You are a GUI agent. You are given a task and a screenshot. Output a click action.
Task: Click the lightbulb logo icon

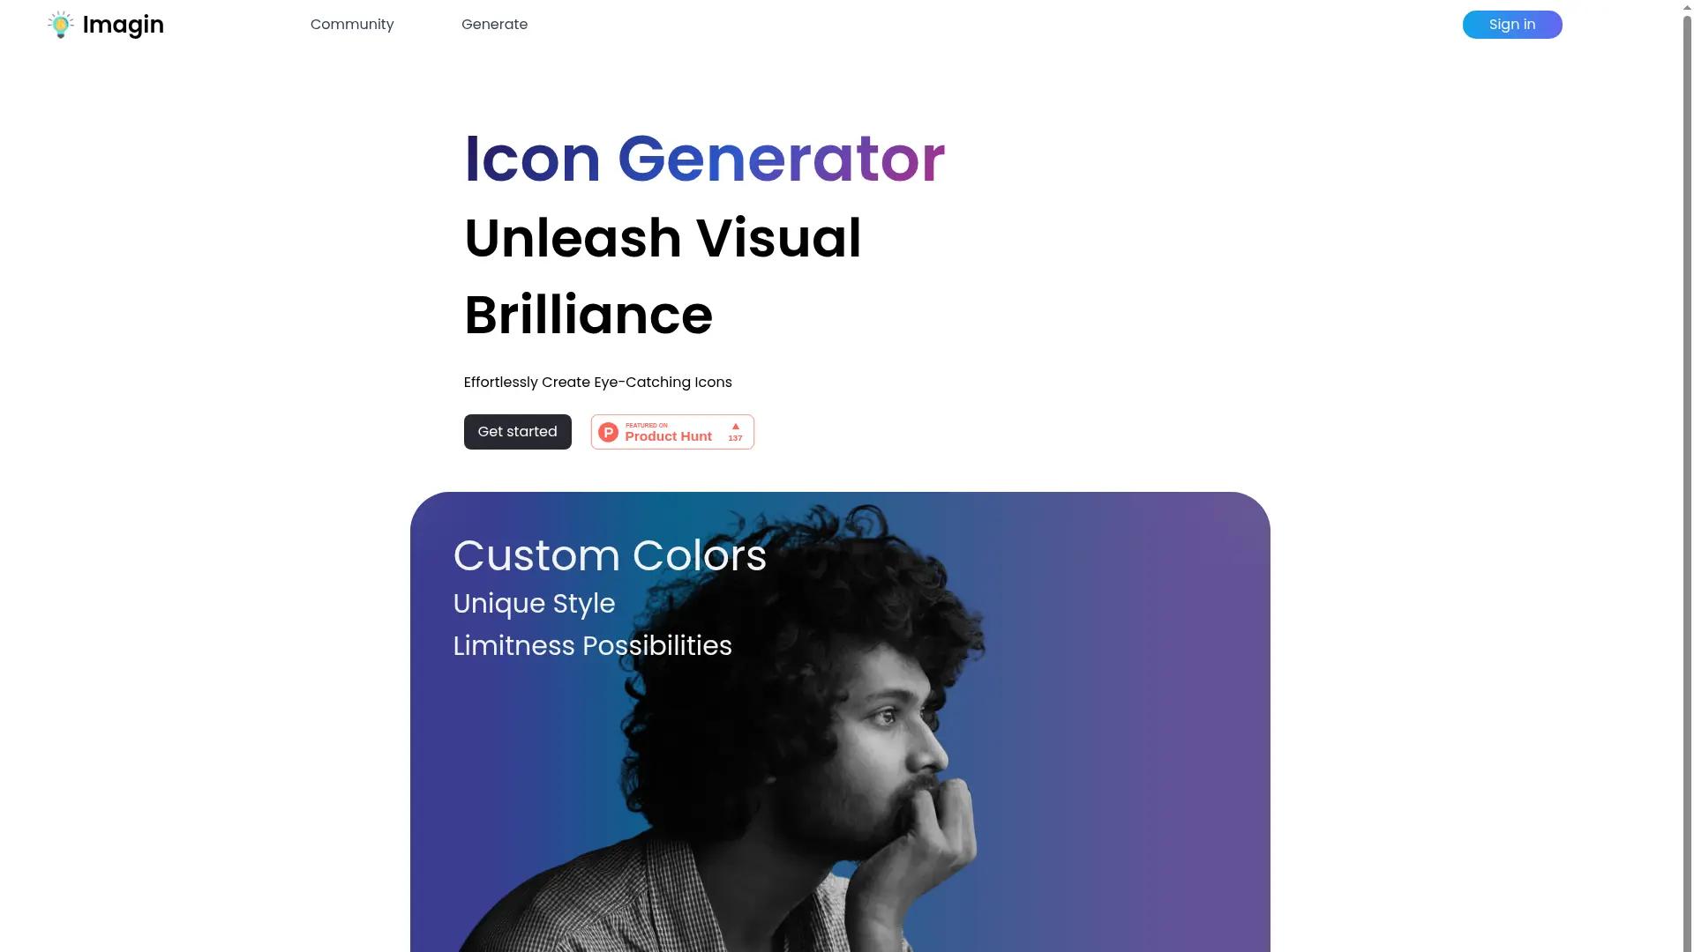[60, 25]
